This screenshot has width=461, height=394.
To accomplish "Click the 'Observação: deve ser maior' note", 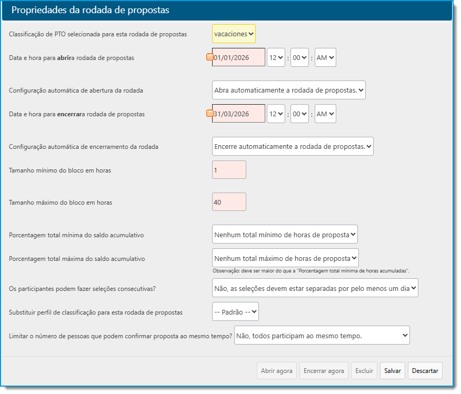I will click(x=311, y=271).
